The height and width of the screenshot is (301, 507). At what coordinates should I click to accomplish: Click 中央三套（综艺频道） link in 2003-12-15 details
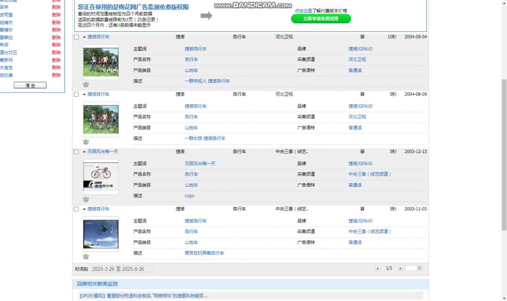pos(370,174)
